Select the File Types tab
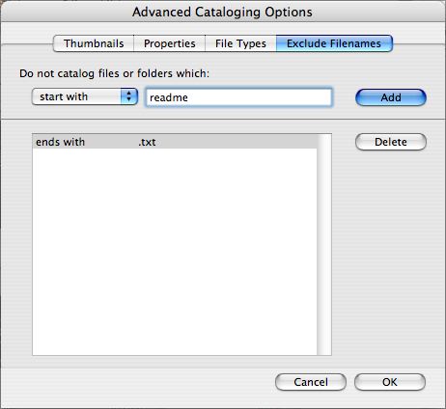Screen dimensions: 446x409 tap(240, 43)
